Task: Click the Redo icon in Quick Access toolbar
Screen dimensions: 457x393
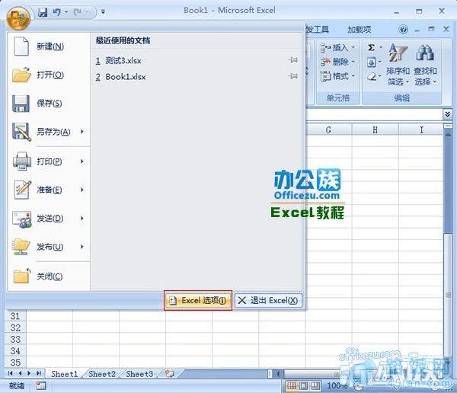Action: point(77,12)
